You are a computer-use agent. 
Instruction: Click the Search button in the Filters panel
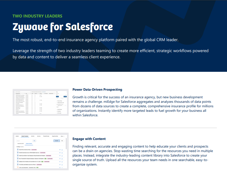(65, 97)
